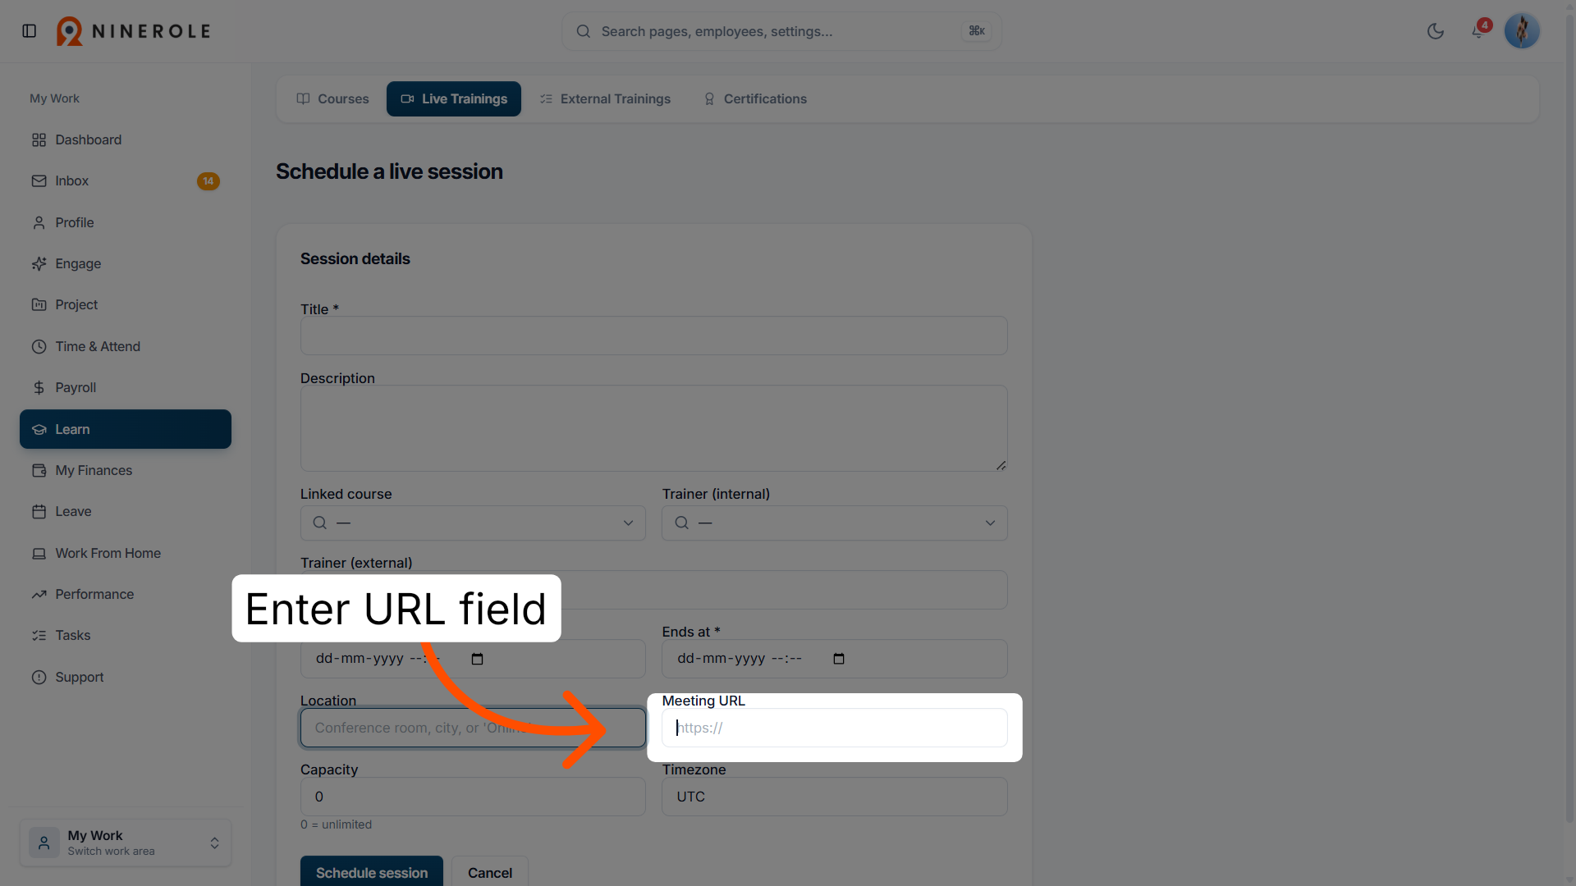Click the Description text area
The image size is (1576, 886).
[x=653, y=428]
